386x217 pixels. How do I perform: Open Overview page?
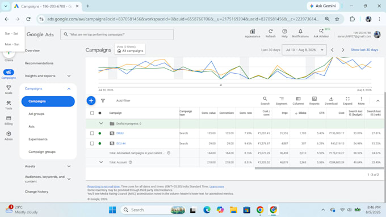[32, 50]
